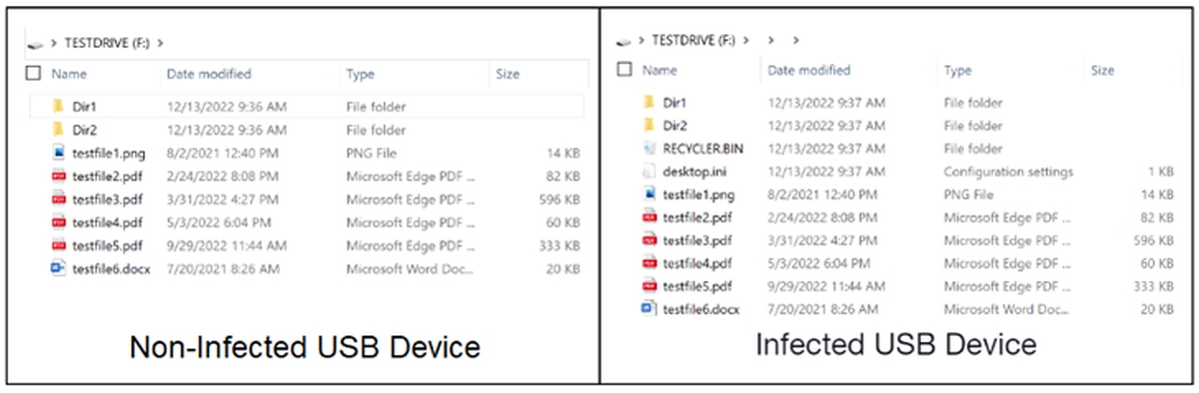Select testfile5.pdf icon in the infected drive
This screenshot has width=1199, height=393.
[x=649, y=286]
